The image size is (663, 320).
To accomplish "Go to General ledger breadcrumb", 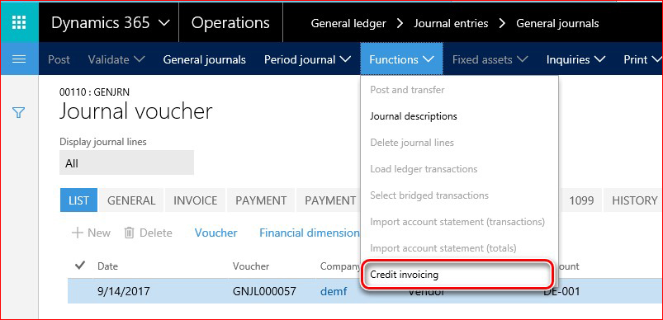I will coord(348,23).
